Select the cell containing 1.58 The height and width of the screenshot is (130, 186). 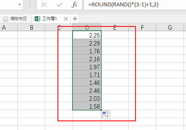[87, 106]
